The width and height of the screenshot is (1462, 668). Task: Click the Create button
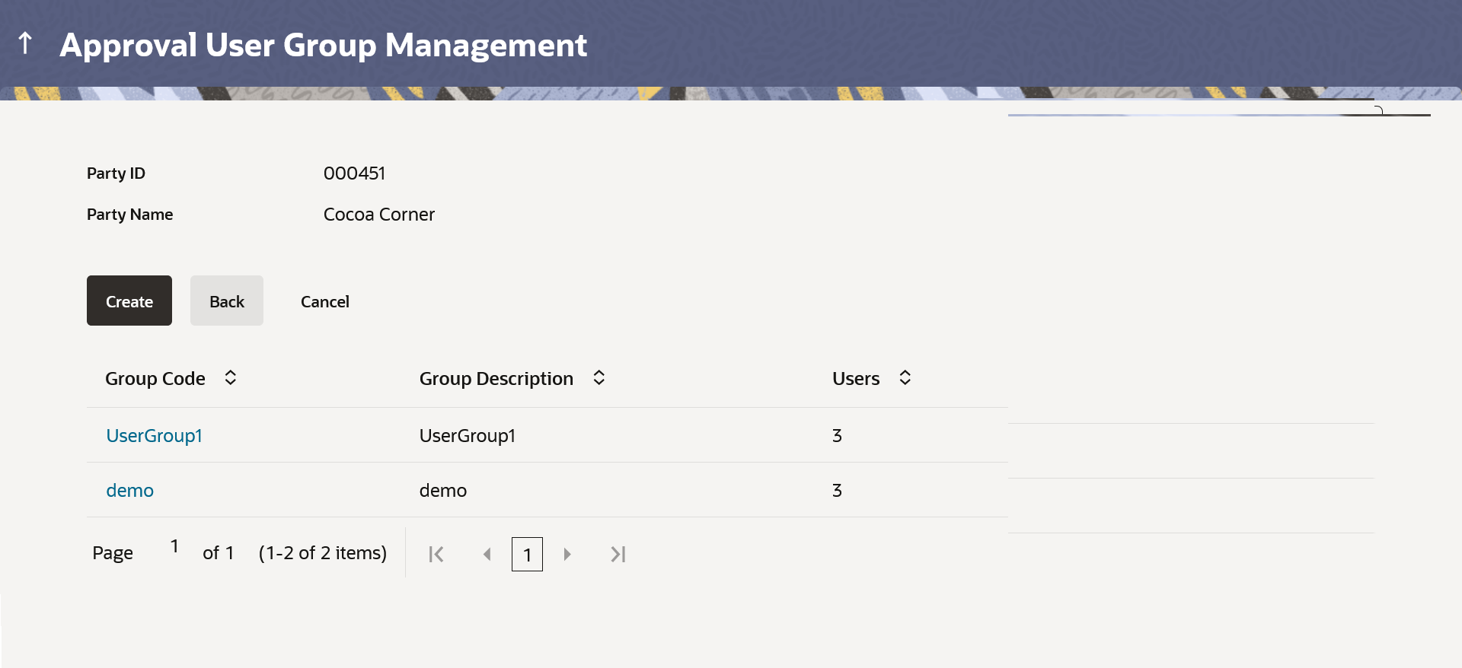(x=129, y=301)
